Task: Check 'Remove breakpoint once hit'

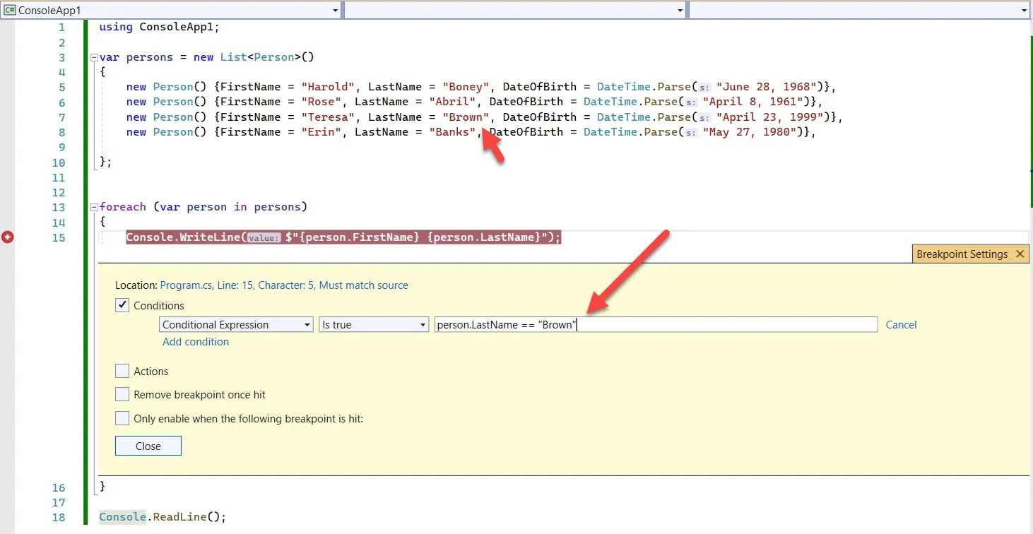Action: 122,395
